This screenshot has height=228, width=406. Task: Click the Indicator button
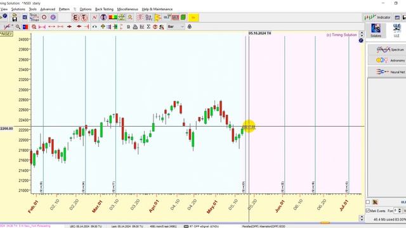(x=377, y=18)
